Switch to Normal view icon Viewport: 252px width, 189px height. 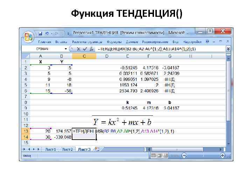coord(153,155)
